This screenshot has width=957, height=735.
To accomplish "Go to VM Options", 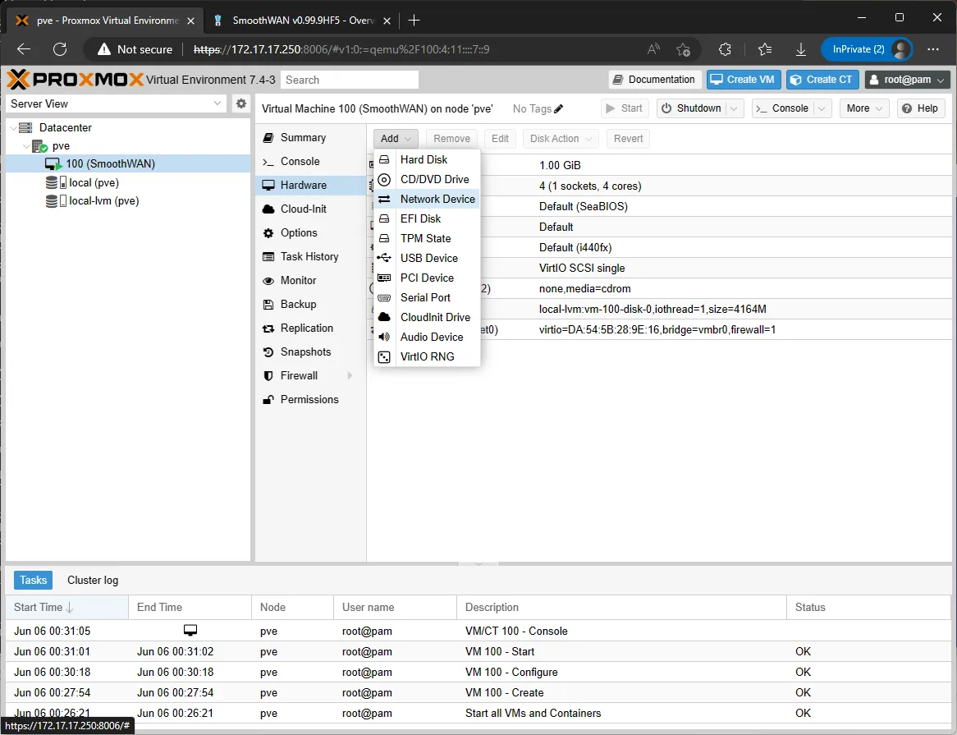I will coord(311,232).
